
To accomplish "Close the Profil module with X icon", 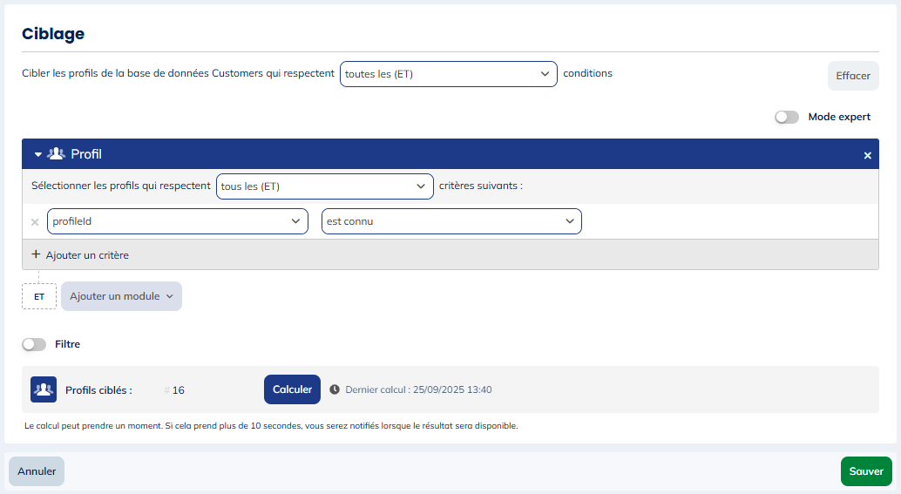I will tap(867, 155).
